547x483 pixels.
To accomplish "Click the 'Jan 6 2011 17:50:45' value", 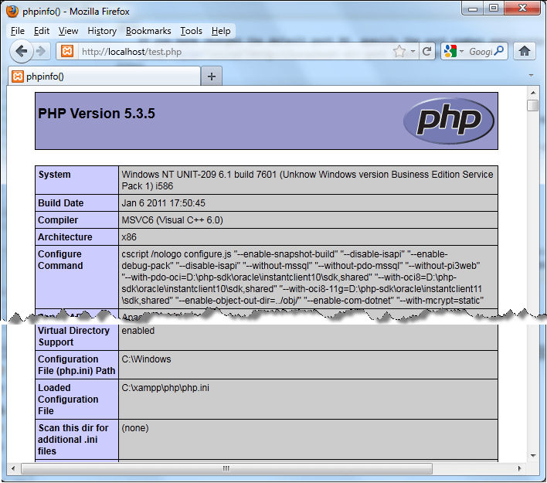I will [163, 202].
